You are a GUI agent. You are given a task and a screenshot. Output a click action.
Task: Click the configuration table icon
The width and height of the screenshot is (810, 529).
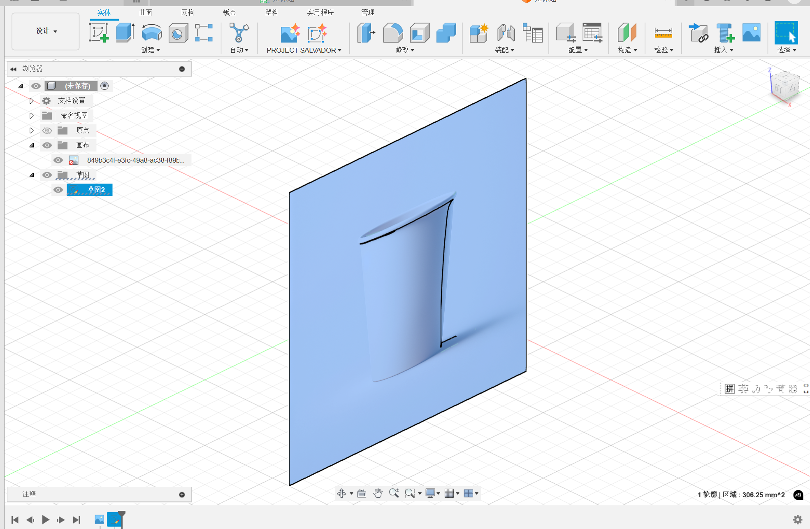593,33
